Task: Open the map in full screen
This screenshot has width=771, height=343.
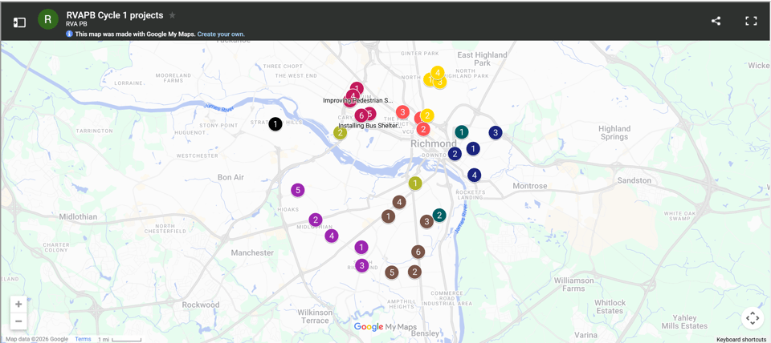Action: pos(751,21)
